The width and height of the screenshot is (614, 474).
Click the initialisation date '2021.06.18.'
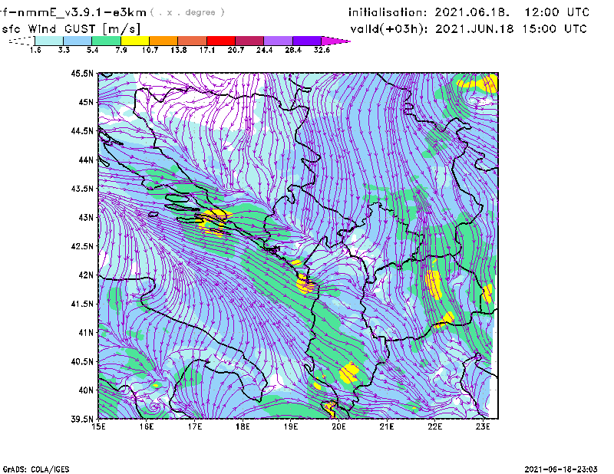point(472,12)
